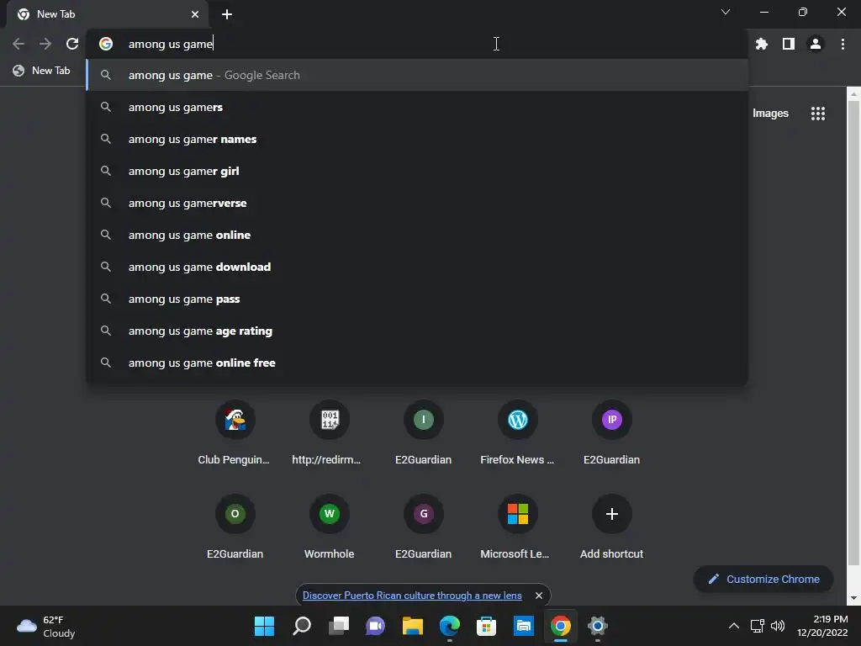Open the Firefox News shortcut
The image size is (861, 646).
point(517,434)
